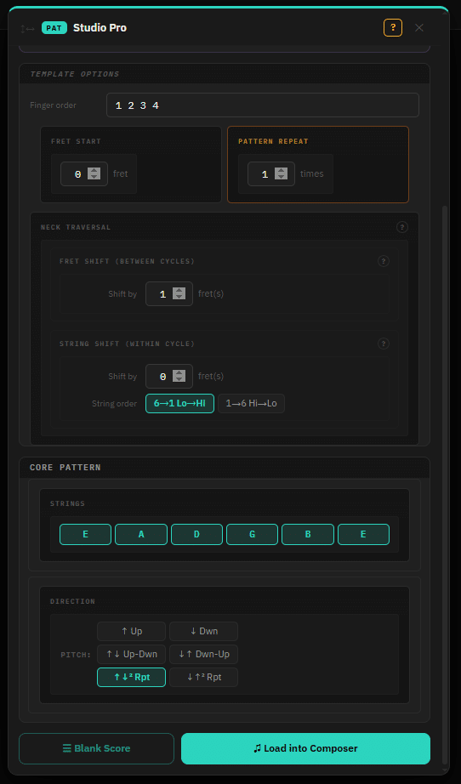Viewport: 461px width, 784px height.
Task: Click the vertical scrollbar of the panel
Action: tap(446, 485)
